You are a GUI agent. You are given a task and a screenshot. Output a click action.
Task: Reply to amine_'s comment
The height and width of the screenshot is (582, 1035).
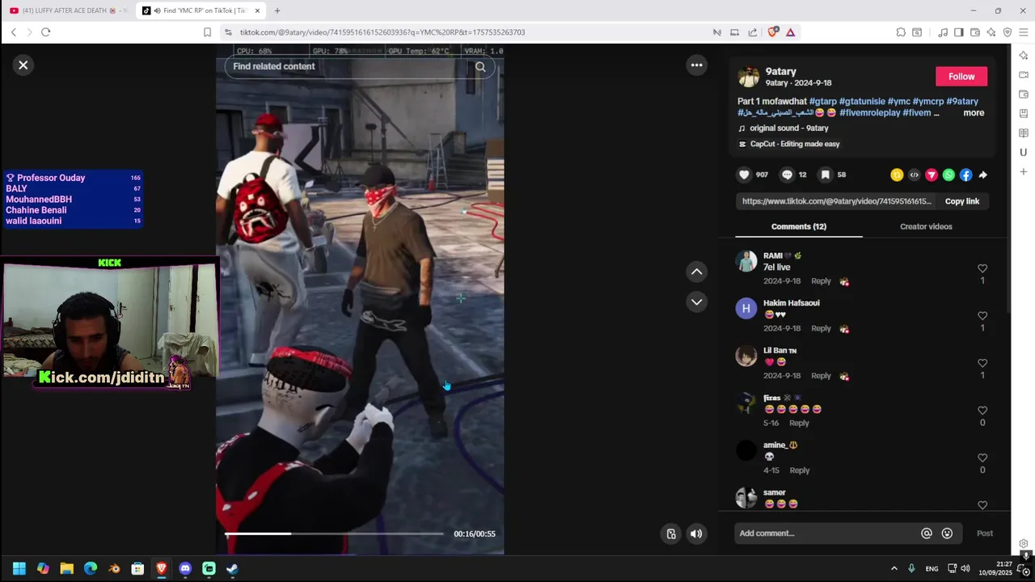[799, 470]
